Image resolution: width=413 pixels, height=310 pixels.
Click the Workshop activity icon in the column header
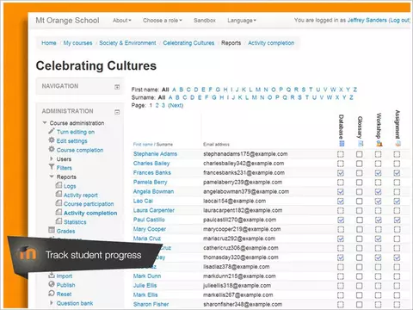click(379, 144)
